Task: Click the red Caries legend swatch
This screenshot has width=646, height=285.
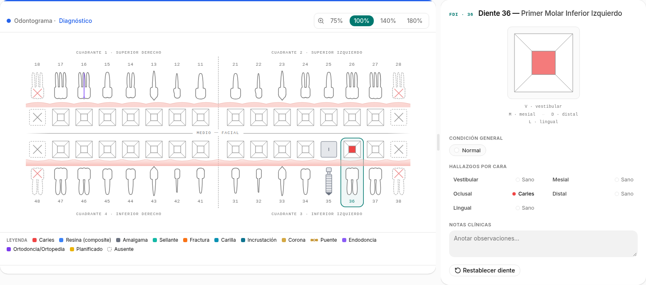Action: coord(35,240)
